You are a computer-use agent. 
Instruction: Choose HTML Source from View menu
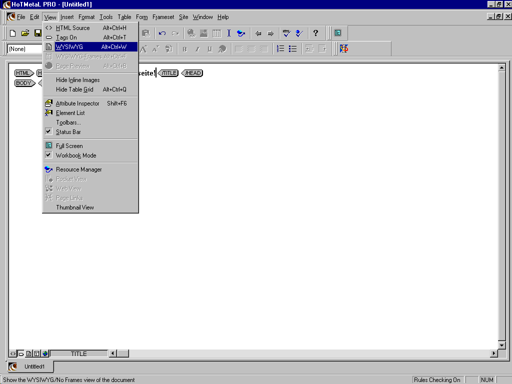[90, 28]
